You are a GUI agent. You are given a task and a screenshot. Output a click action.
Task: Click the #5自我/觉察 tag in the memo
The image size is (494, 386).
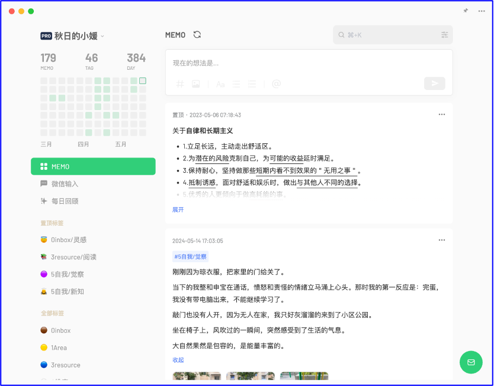pyautogui.click(x=190, y=256)
